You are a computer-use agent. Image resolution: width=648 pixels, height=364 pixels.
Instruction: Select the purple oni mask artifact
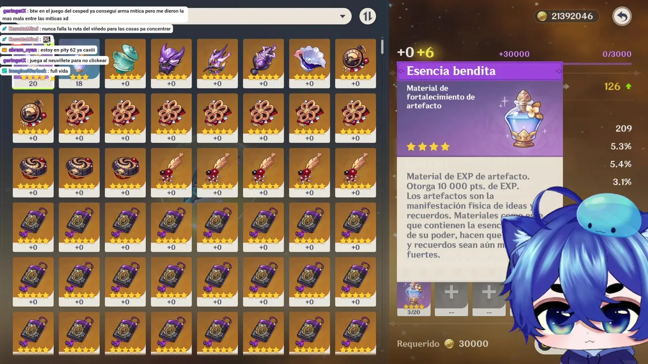click(171, 63)
